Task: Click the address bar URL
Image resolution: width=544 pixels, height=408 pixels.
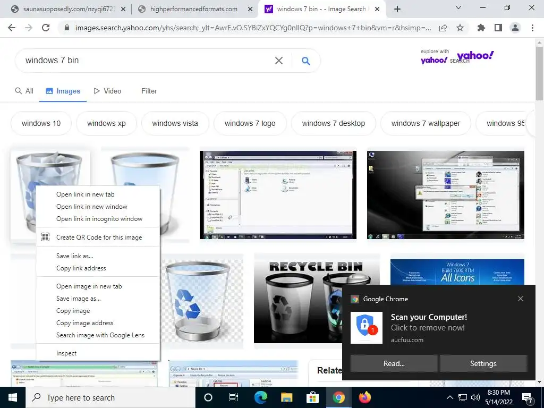Action: [x=253, y=28]
